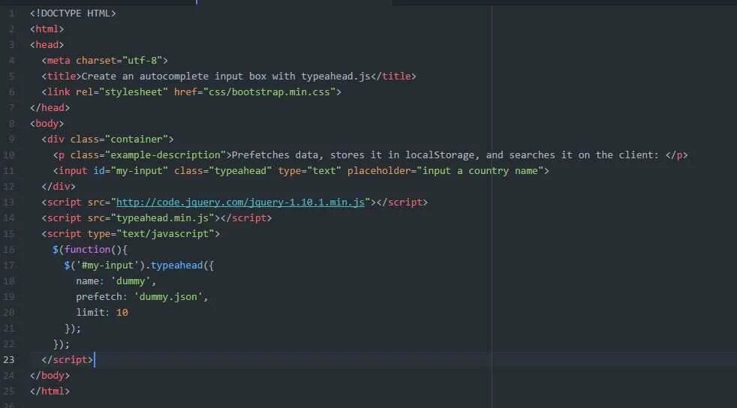
Task: Click the 'example-description' class value
Action: [x=165, y=155]
